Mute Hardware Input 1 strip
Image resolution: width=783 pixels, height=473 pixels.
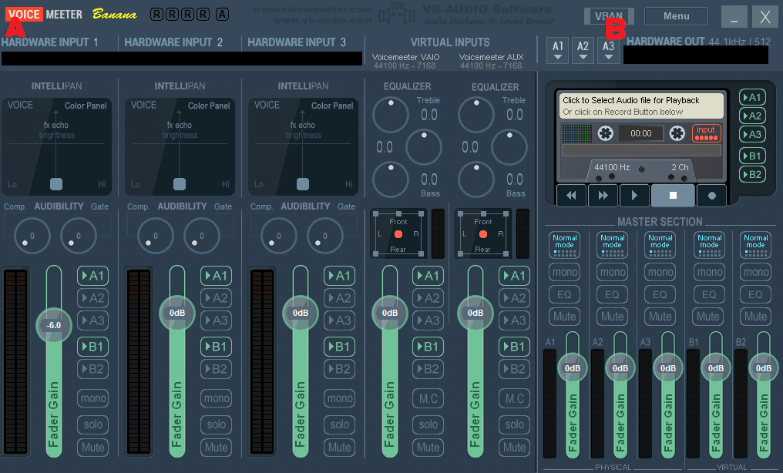pyautogui.click(x=93, y=447)
